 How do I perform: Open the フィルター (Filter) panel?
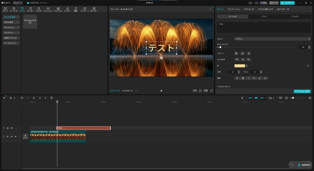pyautogui.click(x=67, y=9)
